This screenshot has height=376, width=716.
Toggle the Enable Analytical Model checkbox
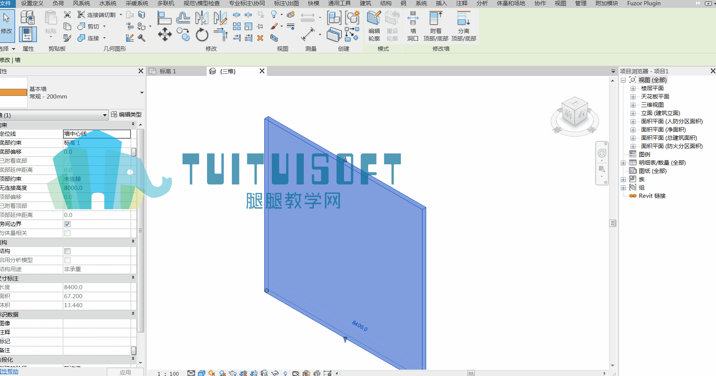click(x=67, y=260)
